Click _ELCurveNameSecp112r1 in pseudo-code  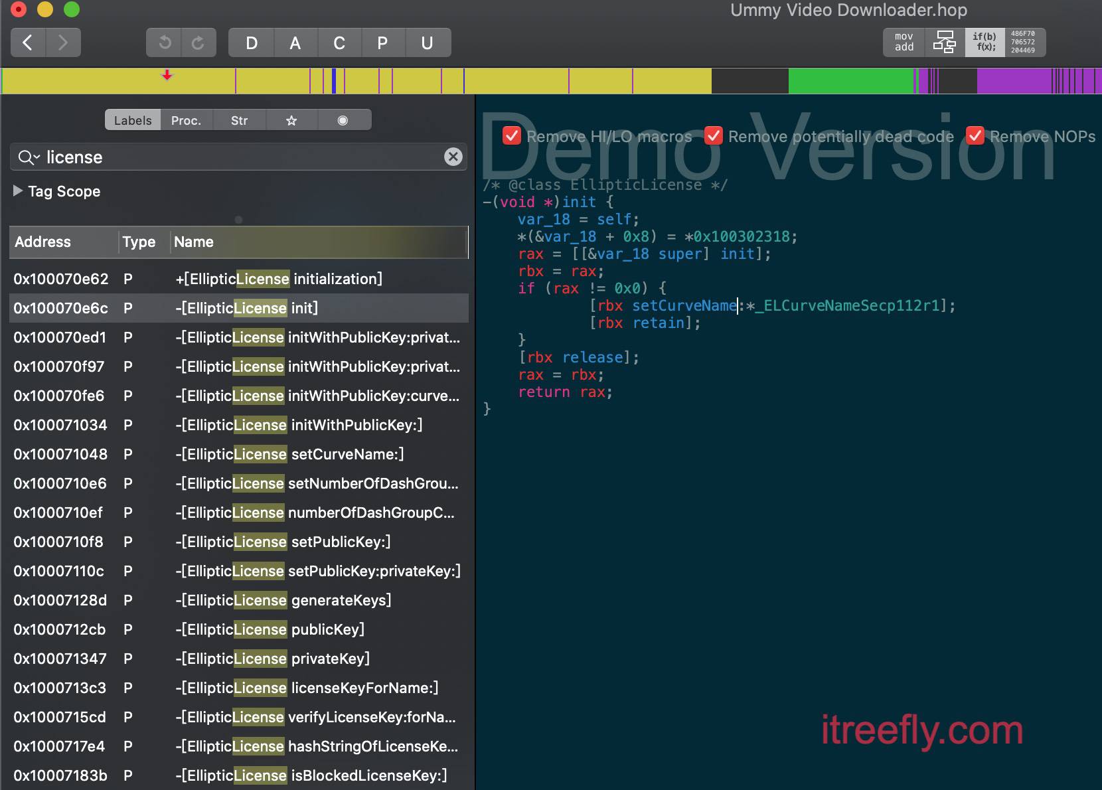pos(848,305)
